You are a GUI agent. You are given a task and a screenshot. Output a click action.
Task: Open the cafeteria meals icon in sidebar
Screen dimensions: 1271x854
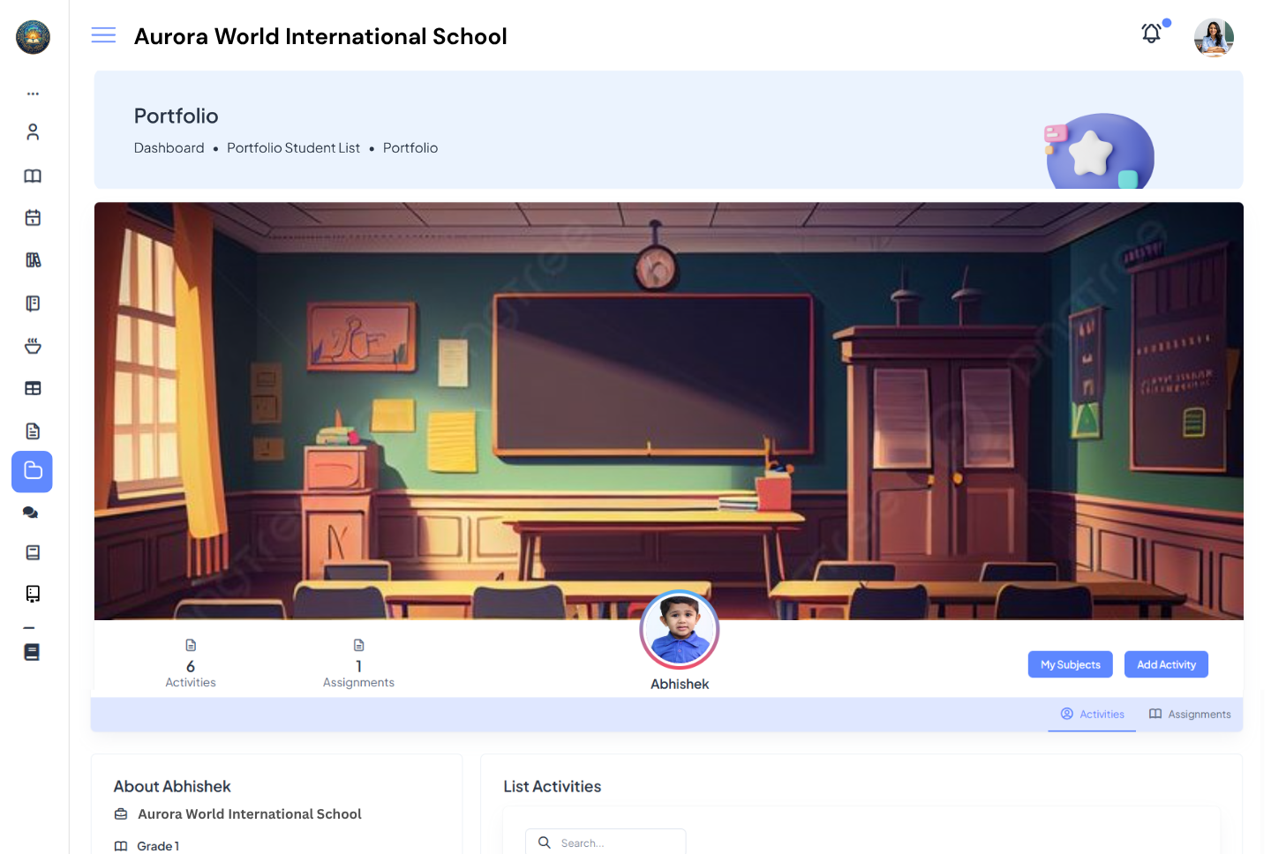(x=32, y=345)
